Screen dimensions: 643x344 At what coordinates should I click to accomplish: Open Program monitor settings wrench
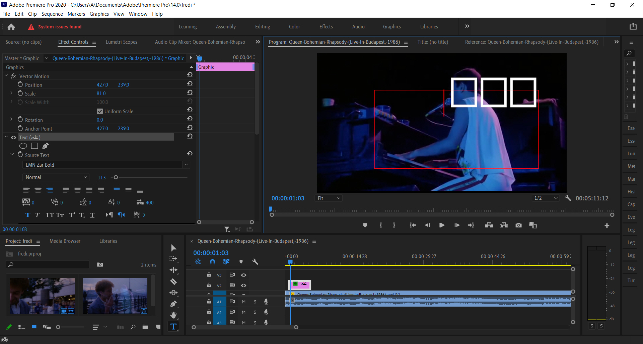click(x=568, y=198)
